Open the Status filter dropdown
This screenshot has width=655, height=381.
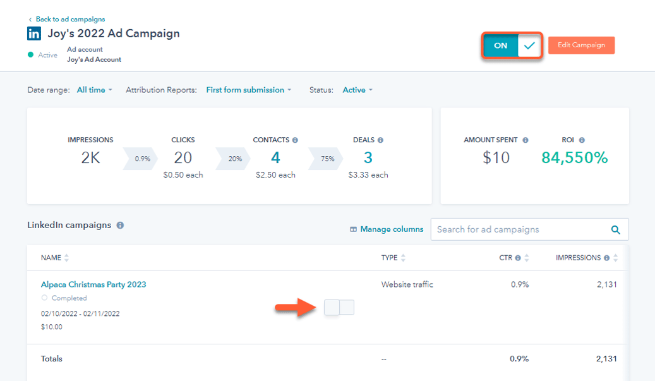(x=358, y=90)
